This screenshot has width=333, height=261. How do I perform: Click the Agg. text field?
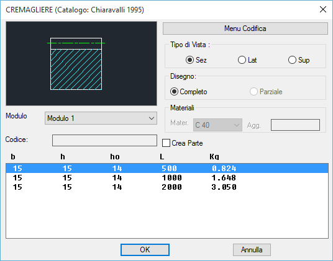(295, 125)
